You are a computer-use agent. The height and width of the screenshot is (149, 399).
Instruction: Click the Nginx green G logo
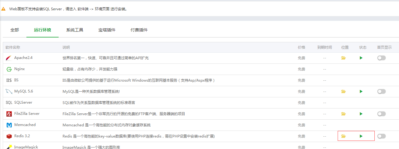pos(9,69)
